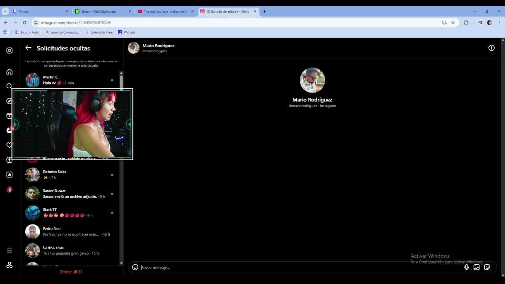Click Create new post plus icon
This screenshot has height=284, width=505.
click(x=9, y=160)
